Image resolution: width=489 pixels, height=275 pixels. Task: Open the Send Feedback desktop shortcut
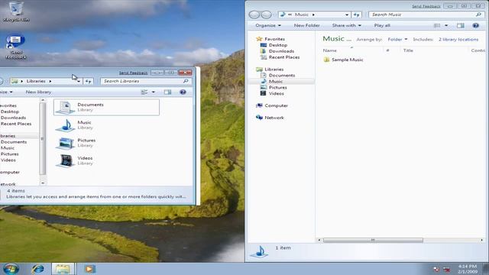click(16, 47)
